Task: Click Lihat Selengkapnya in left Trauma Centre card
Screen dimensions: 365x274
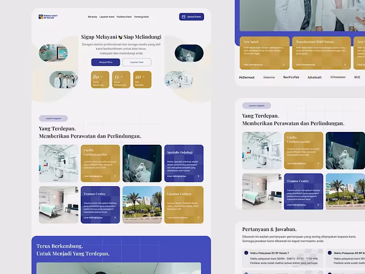Action: click(x=93, y=218)
